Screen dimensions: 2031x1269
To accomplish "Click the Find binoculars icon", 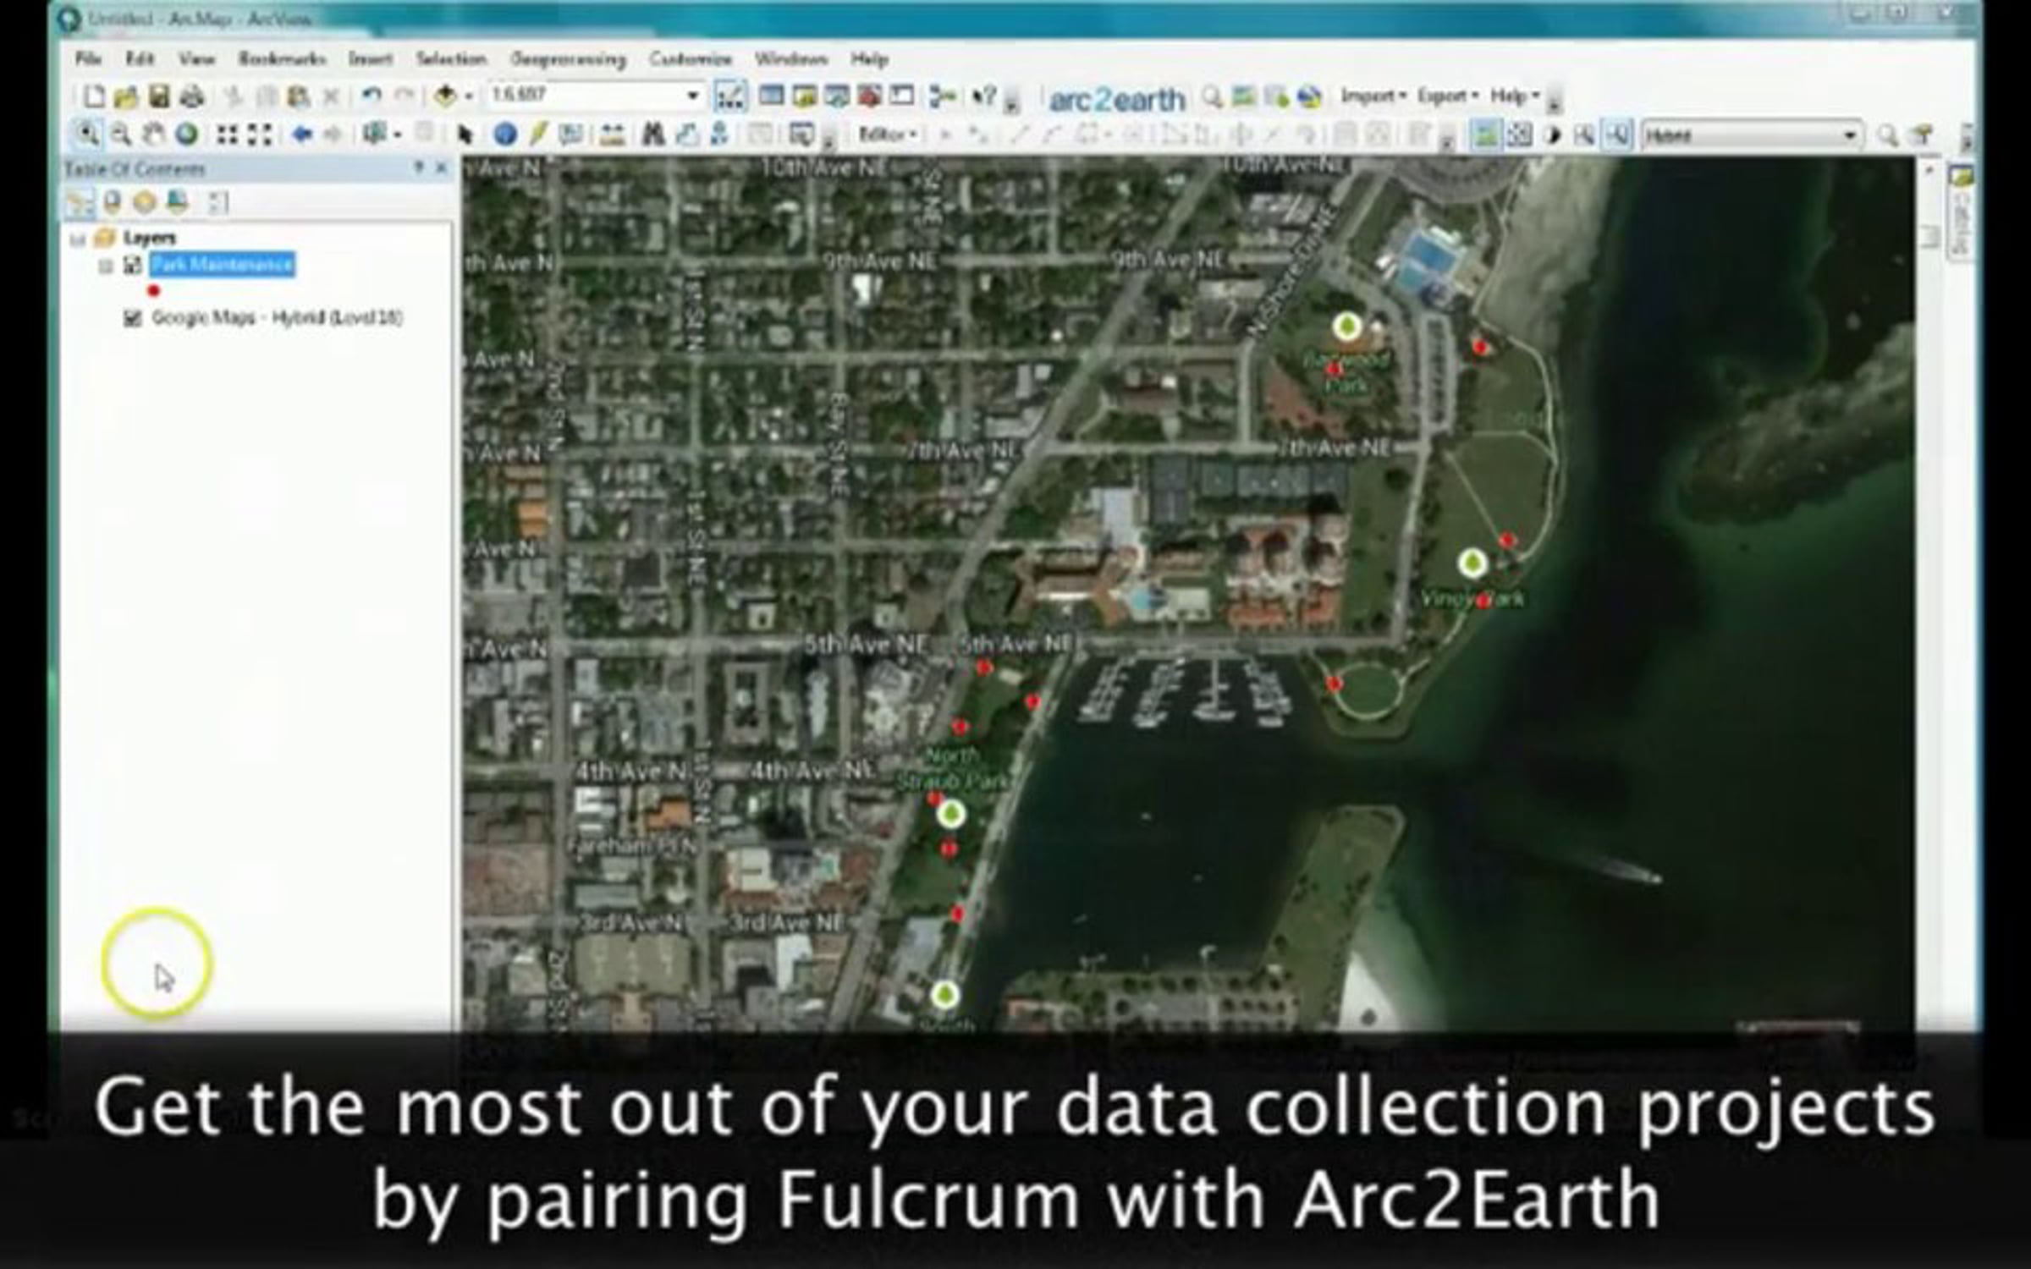I will click(x=653, y=135).
